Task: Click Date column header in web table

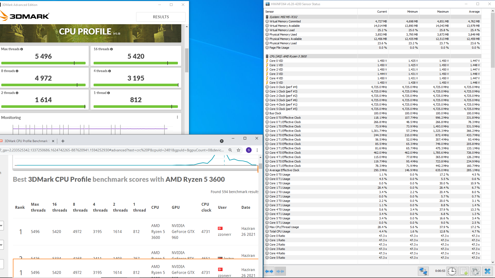Action: pos(246,207)
